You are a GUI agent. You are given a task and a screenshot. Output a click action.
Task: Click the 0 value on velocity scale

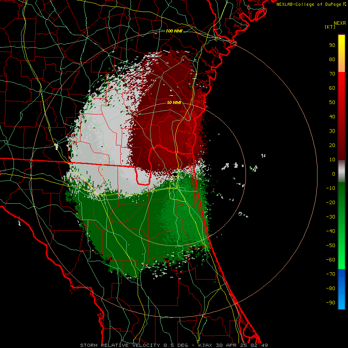(x=334, y=174)
